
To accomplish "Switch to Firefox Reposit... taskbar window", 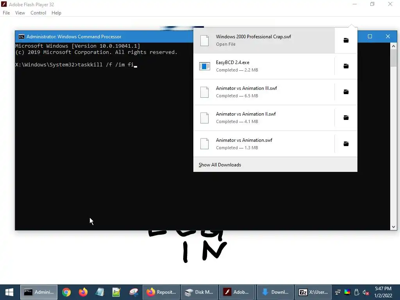I will coord(161,292).
